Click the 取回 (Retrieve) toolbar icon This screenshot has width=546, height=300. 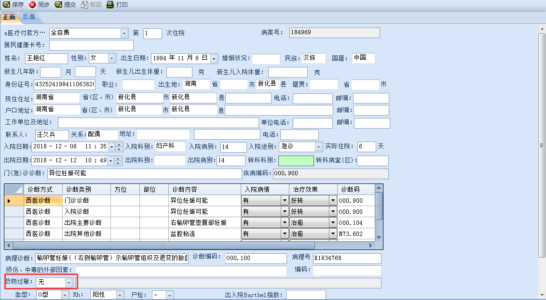[x=84, y=4]
